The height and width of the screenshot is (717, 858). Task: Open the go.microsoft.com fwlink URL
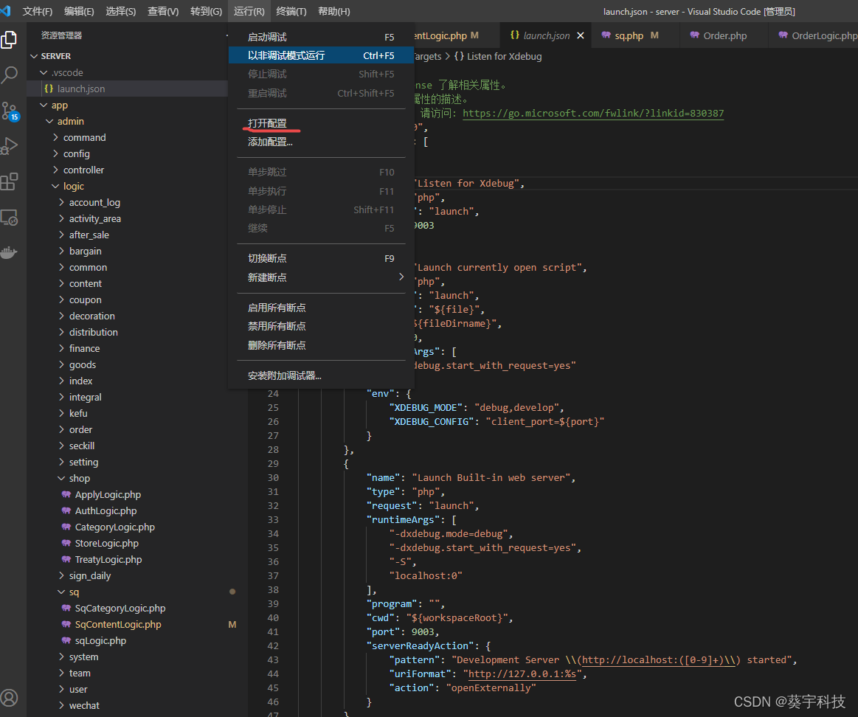pyautogui.click(x=593, y=114)
